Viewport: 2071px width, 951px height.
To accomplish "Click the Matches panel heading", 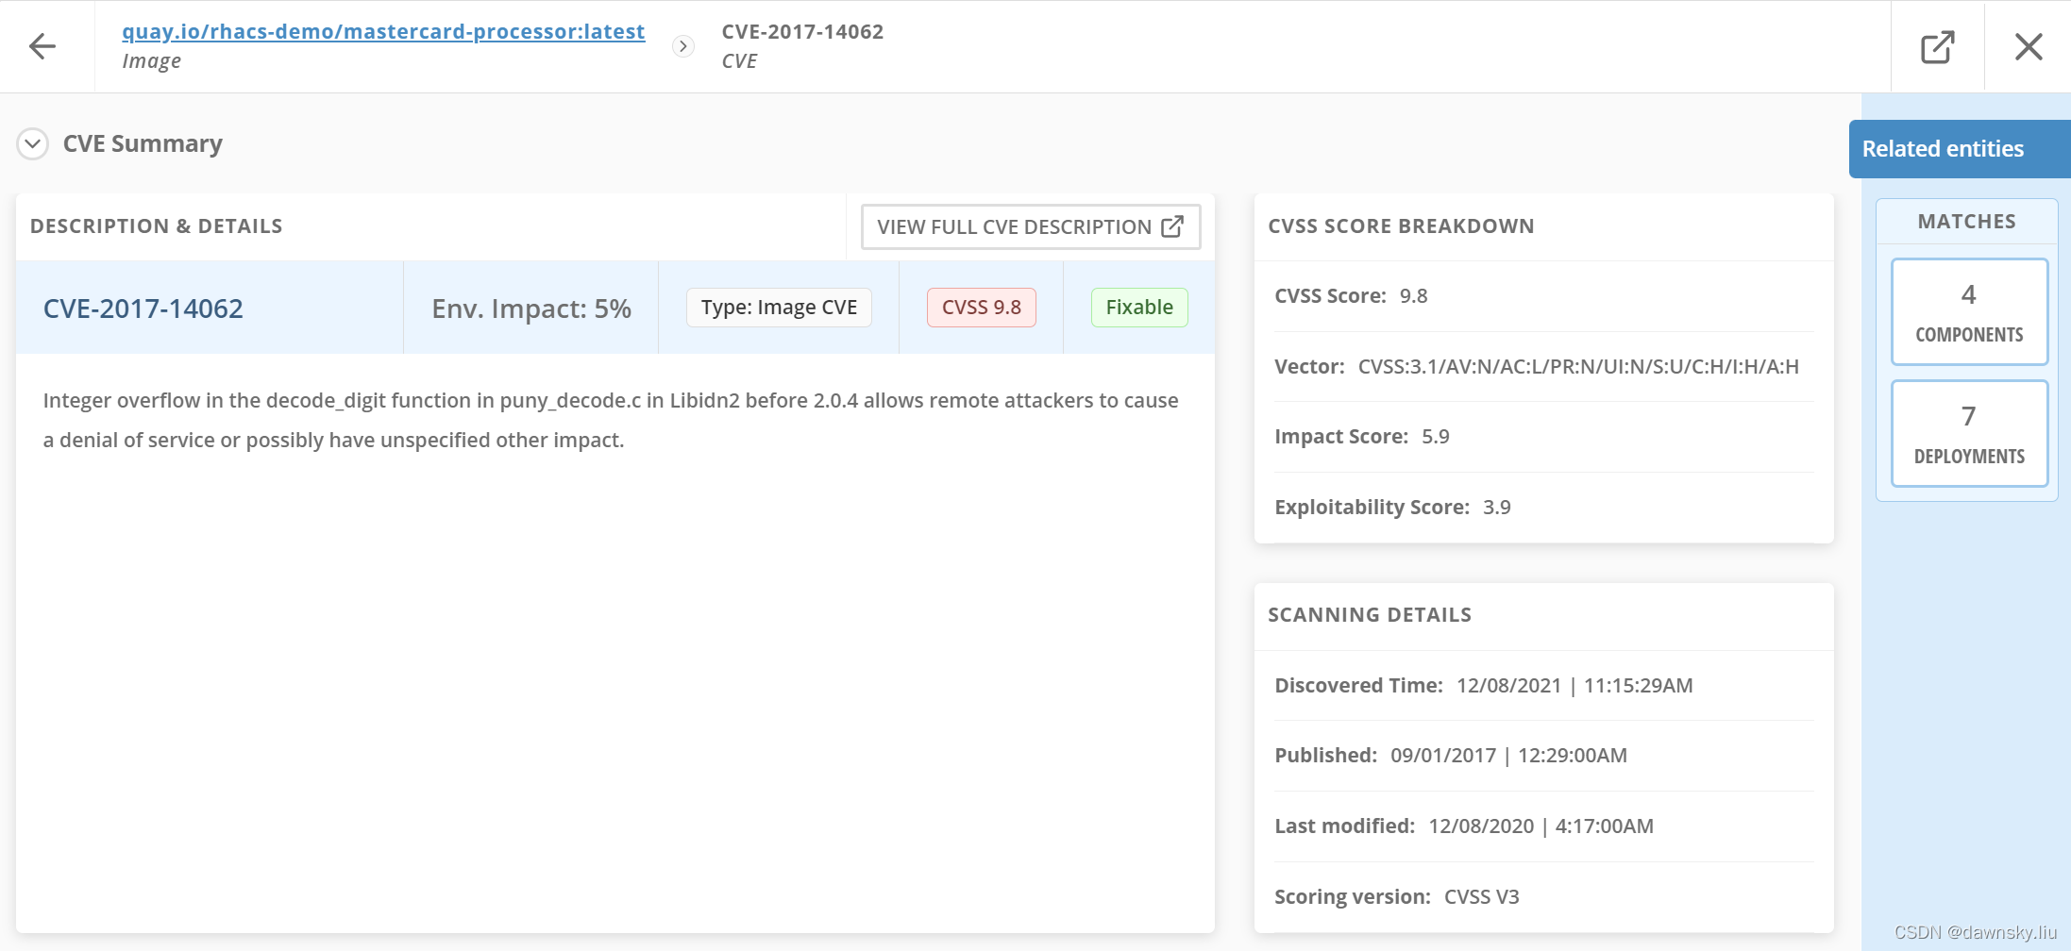I will click(1967, 222).
